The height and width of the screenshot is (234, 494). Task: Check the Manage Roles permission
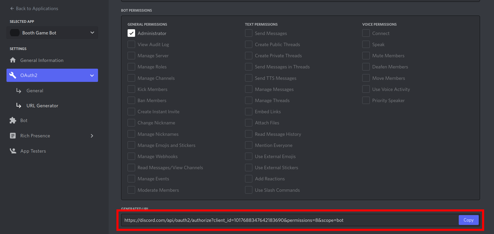click(x=131, y=67)
